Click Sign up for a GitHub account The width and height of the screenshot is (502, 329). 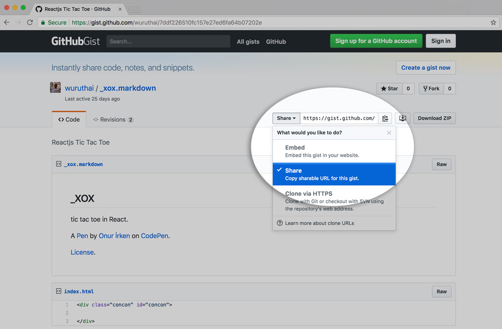(376, 41)
